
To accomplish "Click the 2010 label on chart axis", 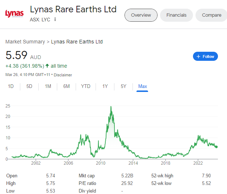I will (101, 163).
